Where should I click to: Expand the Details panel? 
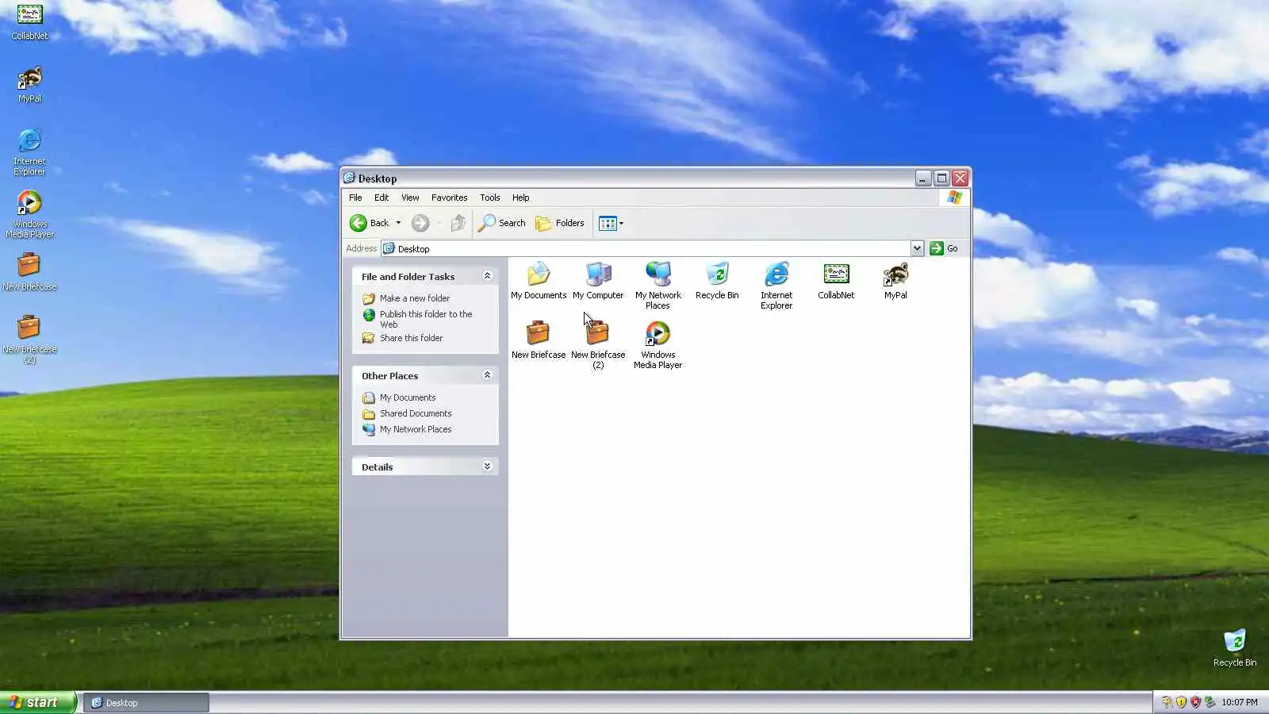click(487, 466)
